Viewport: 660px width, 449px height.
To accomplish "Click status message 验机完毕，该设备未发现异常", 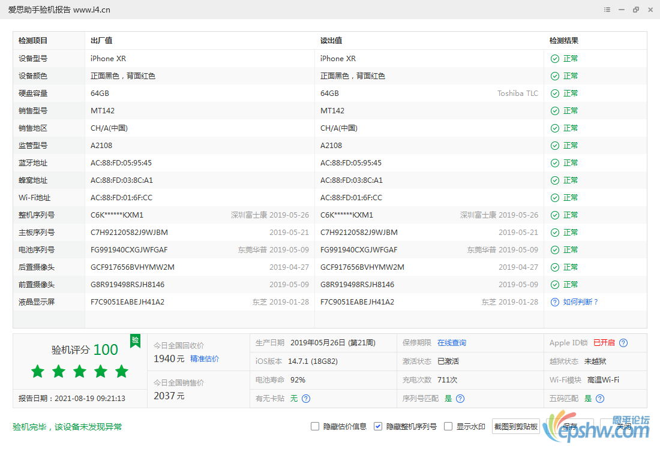I will [x=67, y=427].
